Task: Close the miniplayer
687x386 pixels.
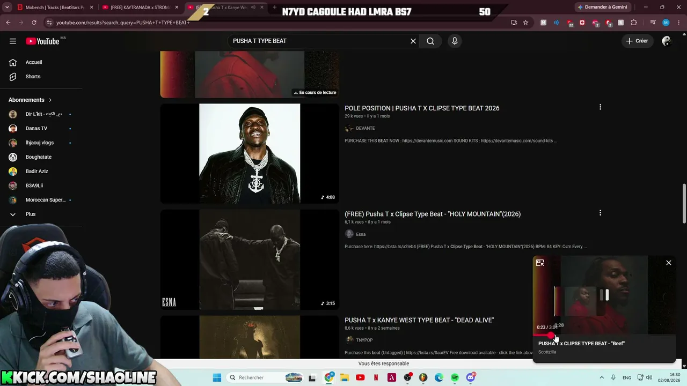Action: pyautogui.click(x=669, y=263)
